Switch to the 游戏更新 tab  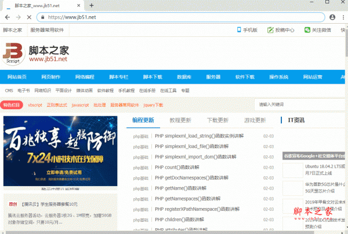(x=255, y=120)
